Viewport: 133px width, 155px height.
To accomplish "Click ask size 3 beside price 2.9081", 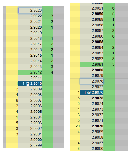I will 113,64.
